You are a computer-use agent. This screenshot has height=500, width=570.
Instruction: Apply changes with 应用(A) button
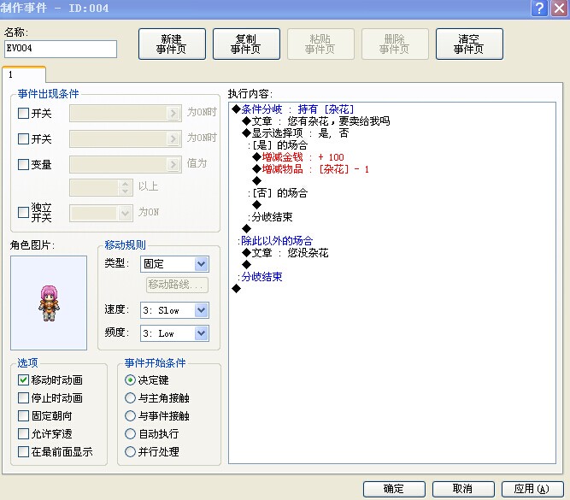click(532, 489)
